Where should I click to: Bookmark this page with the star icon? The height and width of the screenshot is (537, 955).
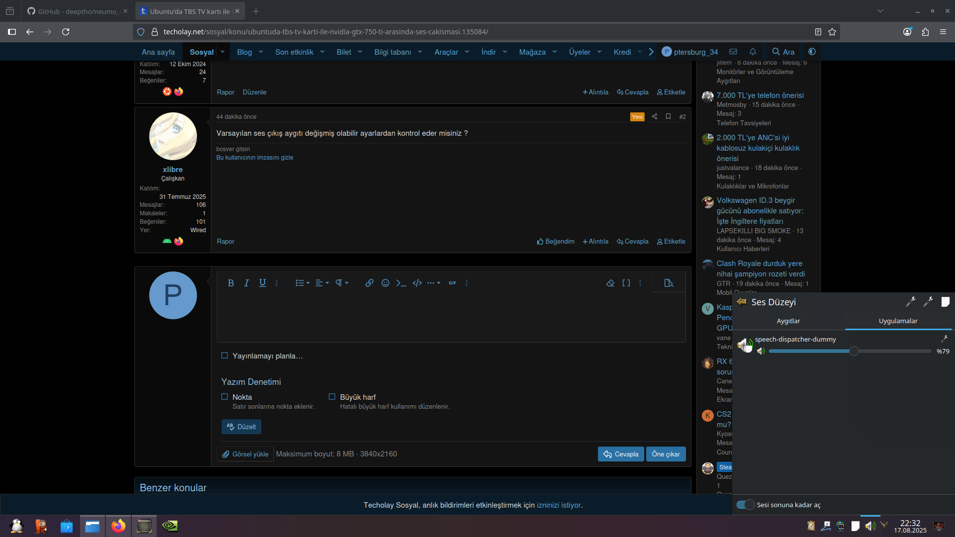point(832,32)
